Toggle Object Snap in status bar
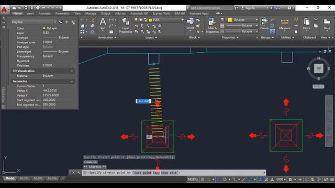Viewport: 335px width, 188px height. click(250, 180)
